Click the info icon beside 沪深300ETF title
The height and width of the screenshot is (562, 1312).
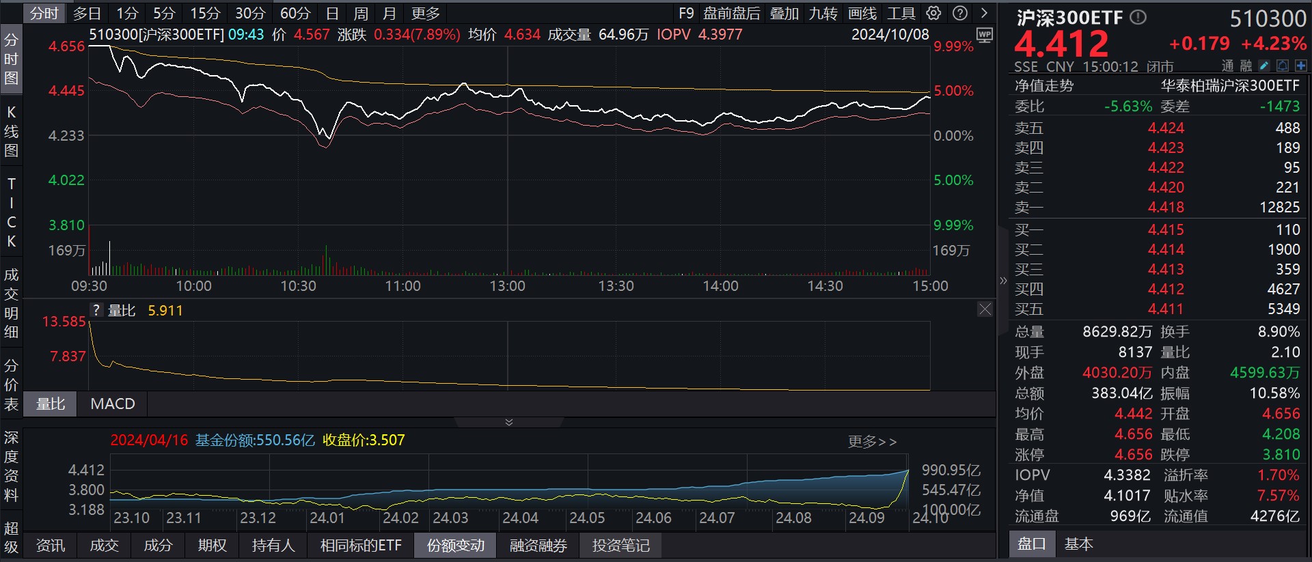coord(1138,17)
